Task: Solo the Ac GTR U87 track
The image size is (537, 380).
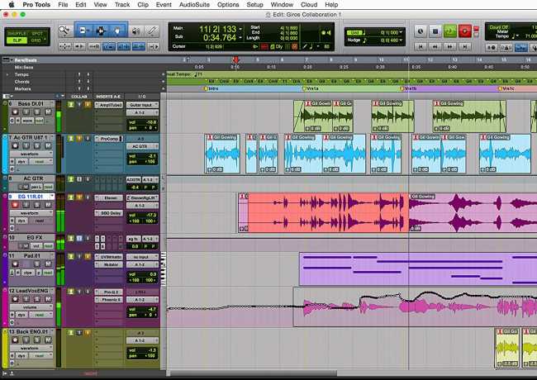Action: pos(38,145)
